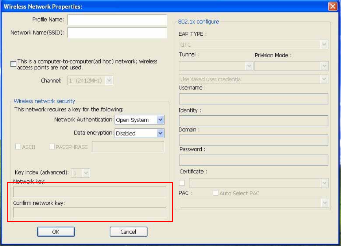Click the Profile Name input field
The image size is (341, 246).
click(x=117, y=20)
